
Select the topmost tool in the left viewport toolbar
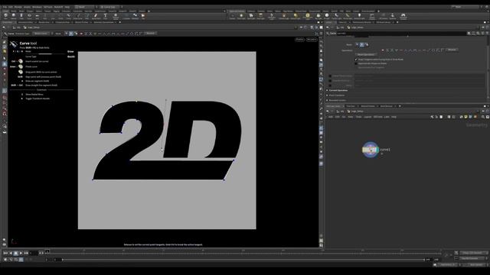pyautogui.click(x=5, y=42)
